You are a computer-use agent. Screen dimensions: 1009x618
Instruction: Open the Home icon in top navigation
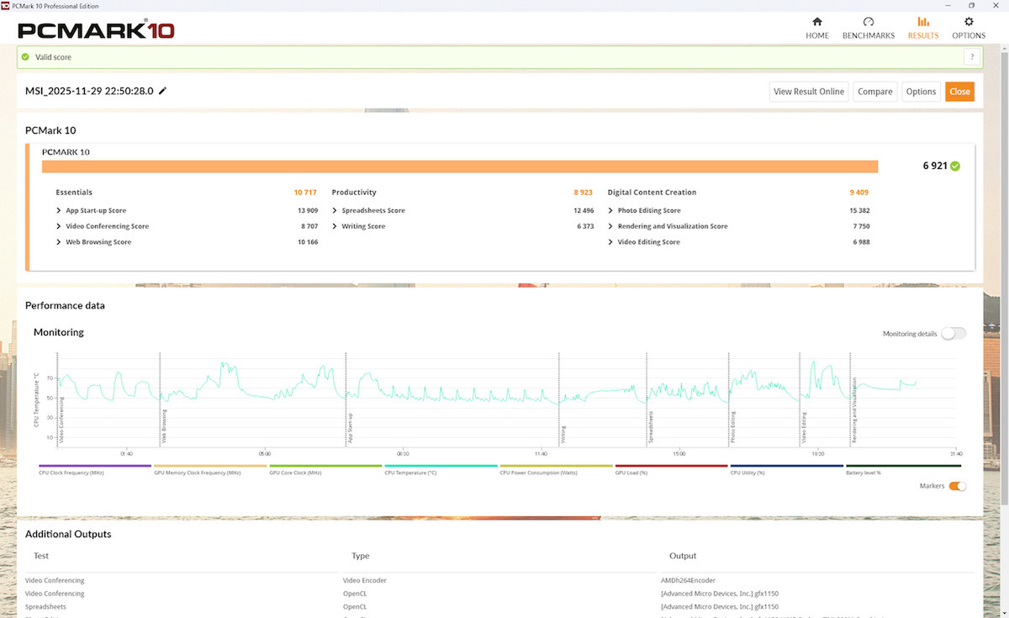(816, 22)
